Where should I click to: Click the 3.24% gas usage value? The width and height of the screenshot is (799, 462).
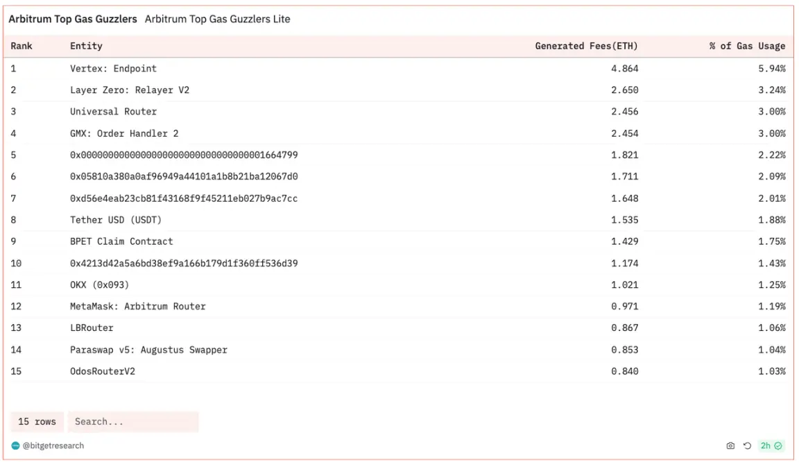(x=771, y=89)
